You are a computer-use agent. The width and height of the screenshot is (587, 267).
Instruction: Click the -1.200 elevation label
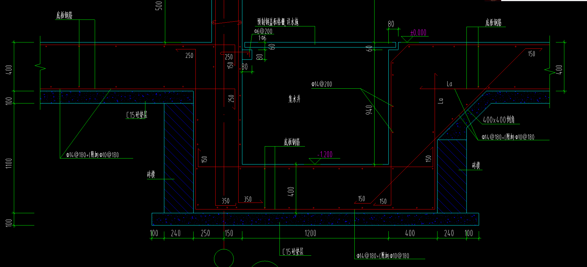coord(325,154)
